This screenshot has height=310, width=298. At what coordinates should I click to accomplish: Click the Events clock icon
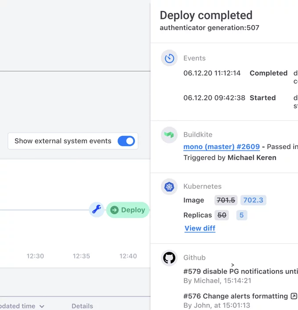pos(169,58)
